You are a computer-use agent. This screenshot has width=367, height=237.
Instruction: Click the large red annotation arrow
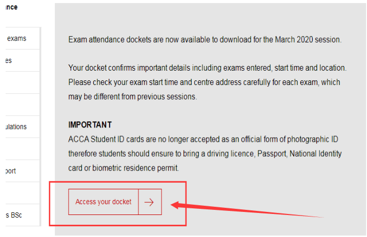(246, 211)
